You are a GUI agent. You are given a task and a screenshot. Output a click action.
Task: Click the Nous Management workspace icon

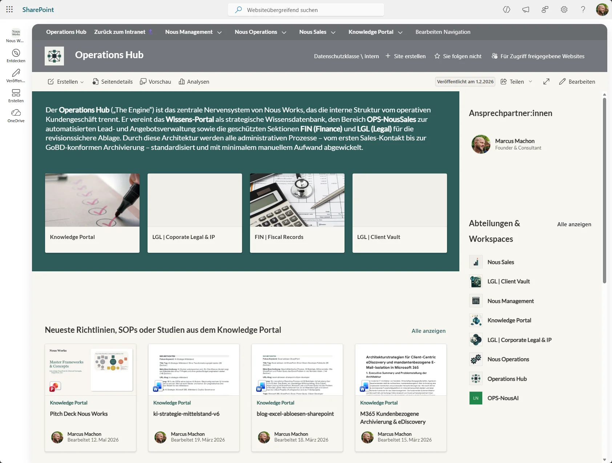coord(476,301)
